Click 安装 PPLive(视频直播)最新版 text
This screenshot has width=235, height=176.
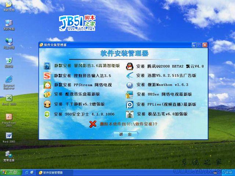pyautogui.click(x=166, y=104)
